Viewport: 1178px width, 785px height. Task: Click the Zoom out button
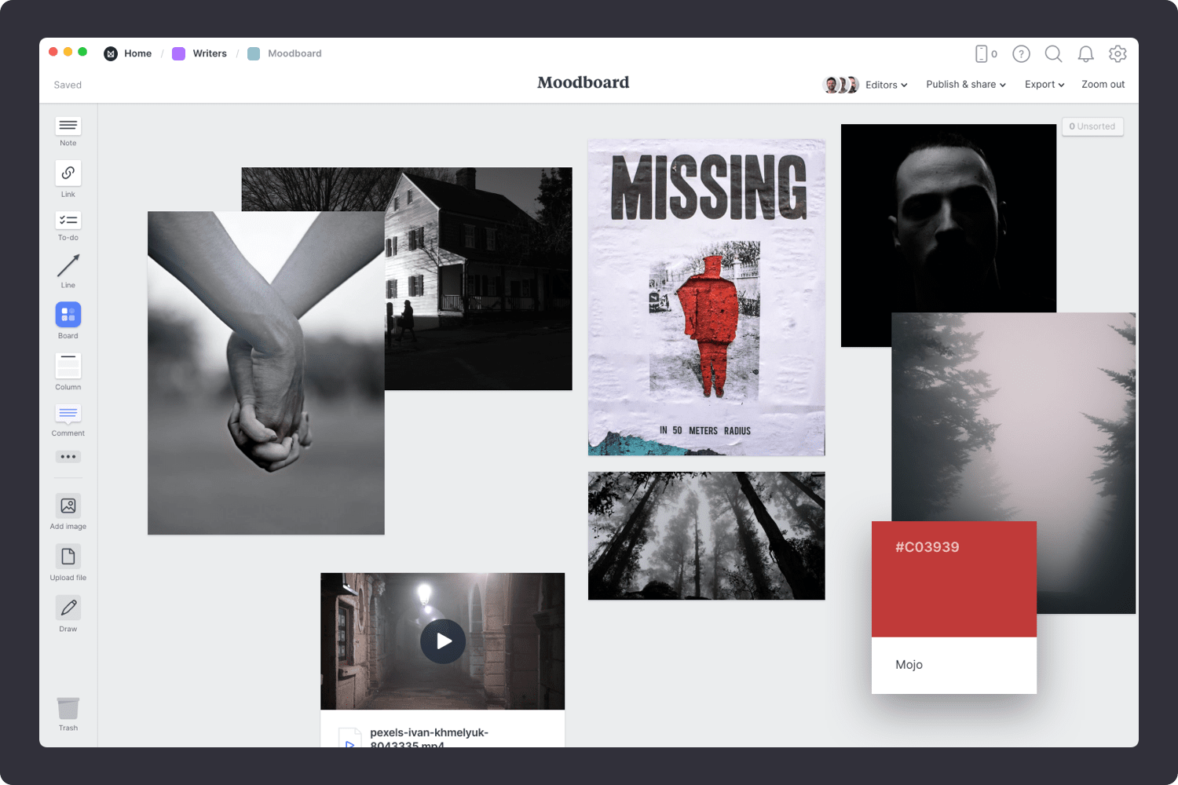[1103, 84]
